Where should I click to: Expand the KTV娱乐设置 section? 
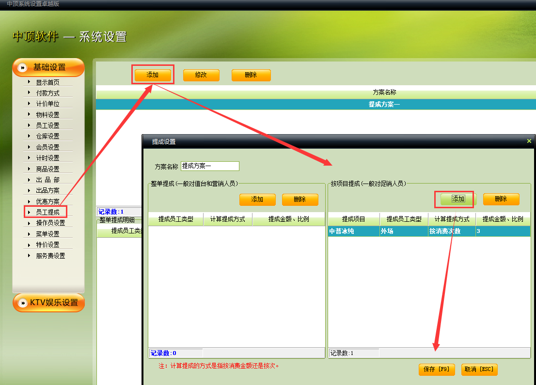pyautogui.click(x=54, y=303)
